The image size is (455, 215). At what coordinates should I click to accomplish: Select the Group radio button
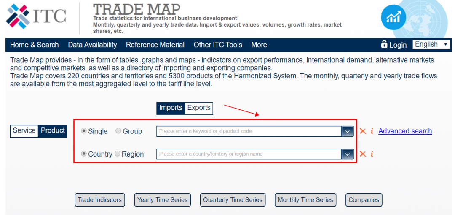coord(118,131)
